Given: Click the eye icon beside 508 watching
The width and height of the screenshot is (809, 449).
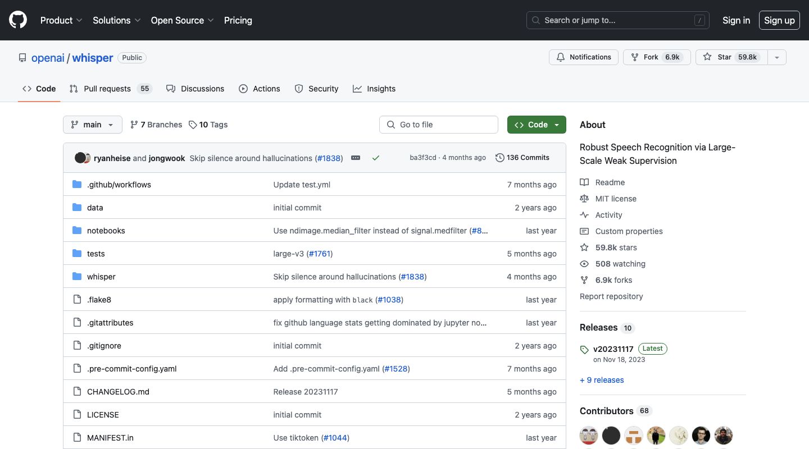Looking at the screenshot, I should coord(584,264).
